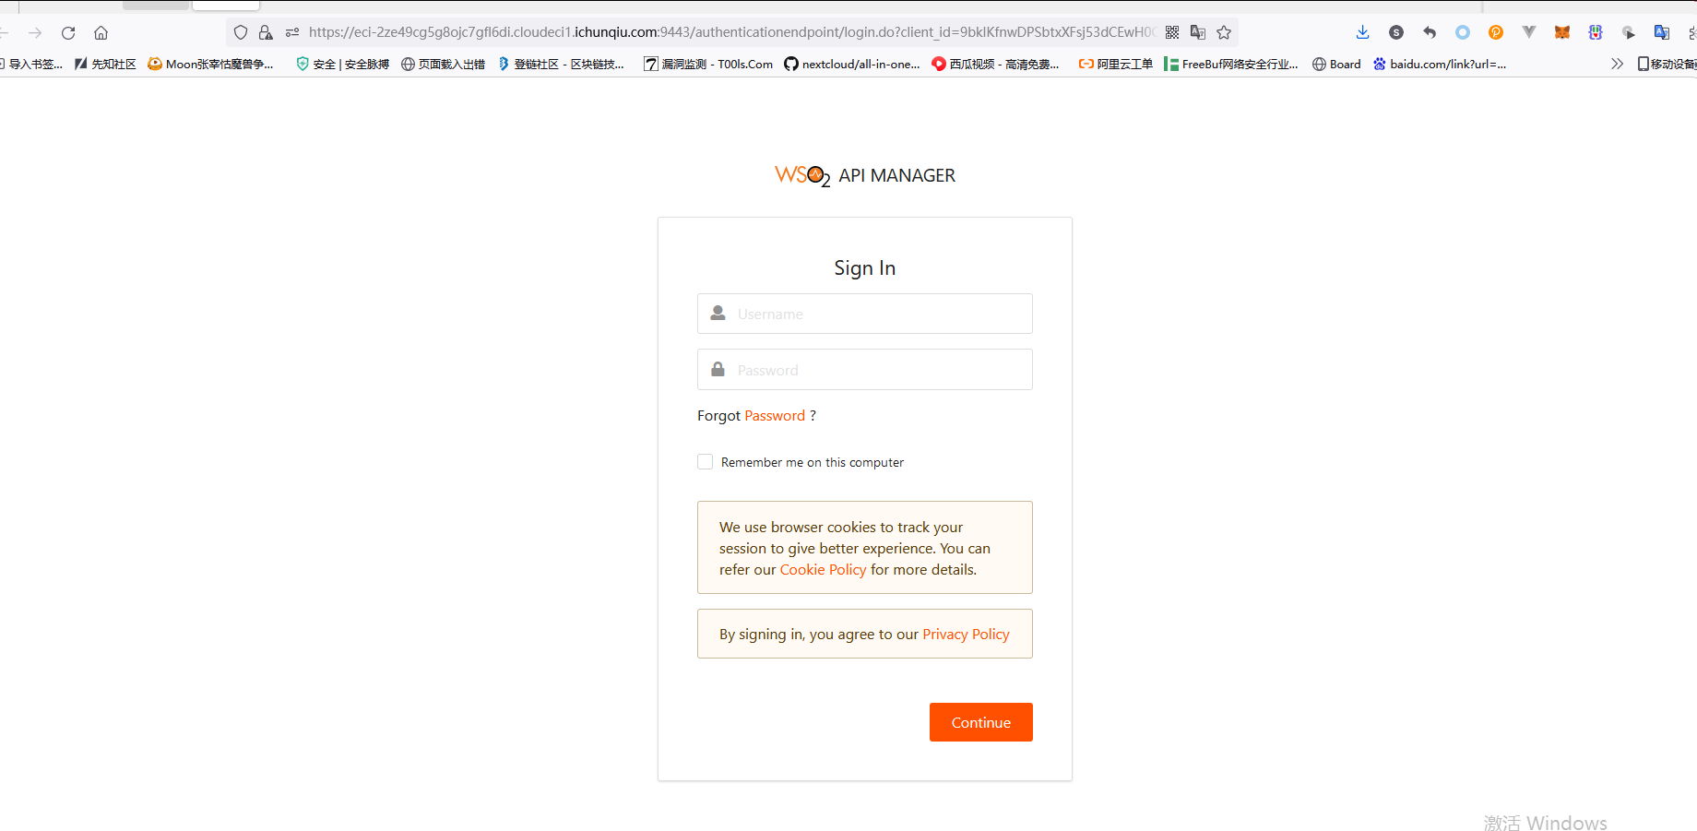The image size is (1697, 831).
Task: Open the Forgot Password link
Action: 775,416
